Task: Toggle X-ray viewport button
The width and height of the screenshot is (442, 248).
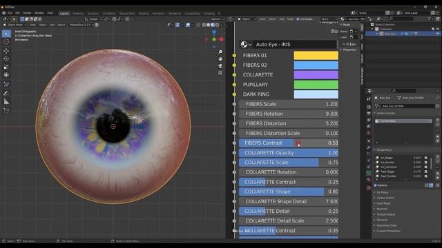Action: tap(198, 25)
